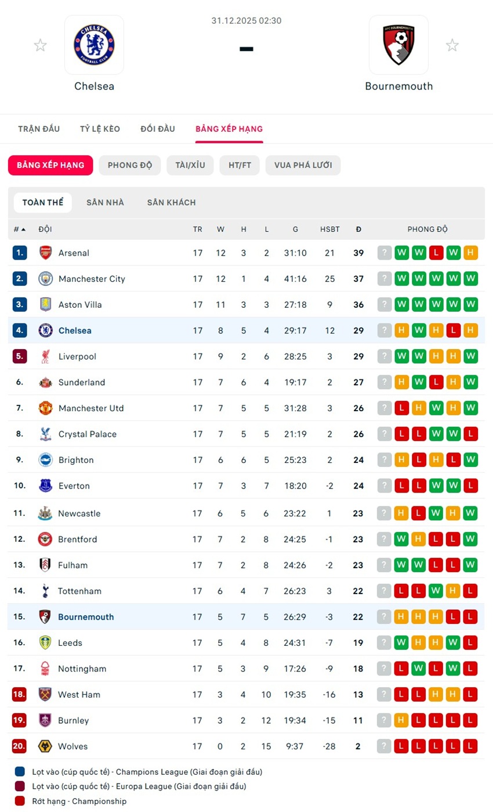
Task: Click the Tottenham crest in the table
Action: pyautogui.click(x=45, y=591)
